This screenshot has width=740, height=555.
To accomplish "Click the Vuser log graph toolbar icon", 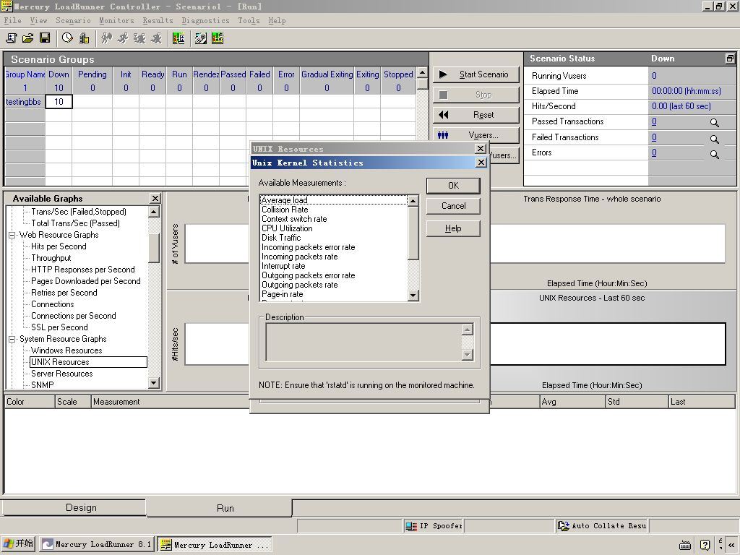I will (x=178, y=38).
